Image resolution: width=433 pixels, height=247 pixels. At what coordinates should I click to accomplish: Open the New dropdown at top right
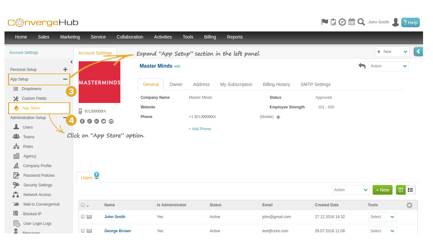(x=392, y=52)
